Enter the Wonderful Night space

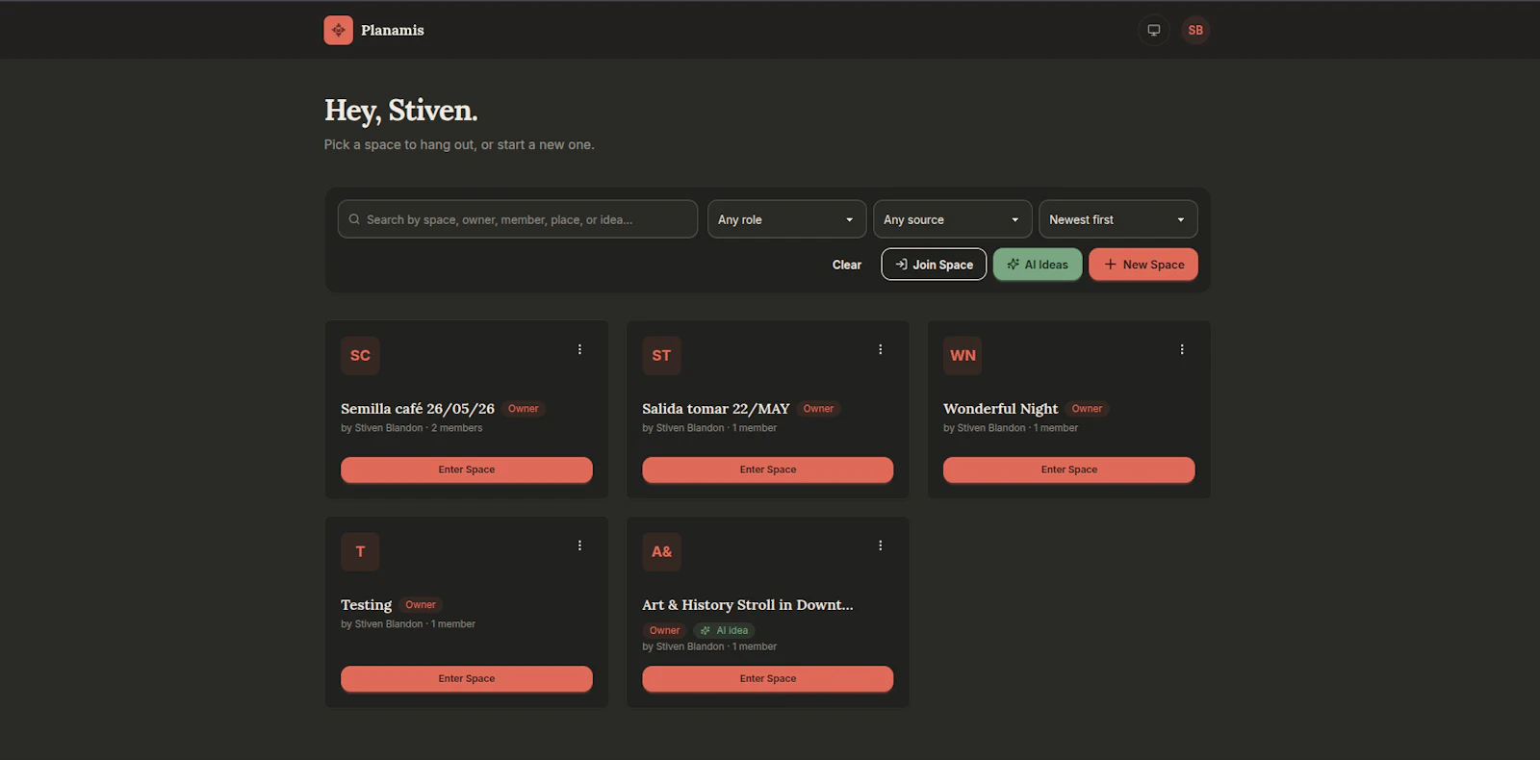tap(1069, 469)
